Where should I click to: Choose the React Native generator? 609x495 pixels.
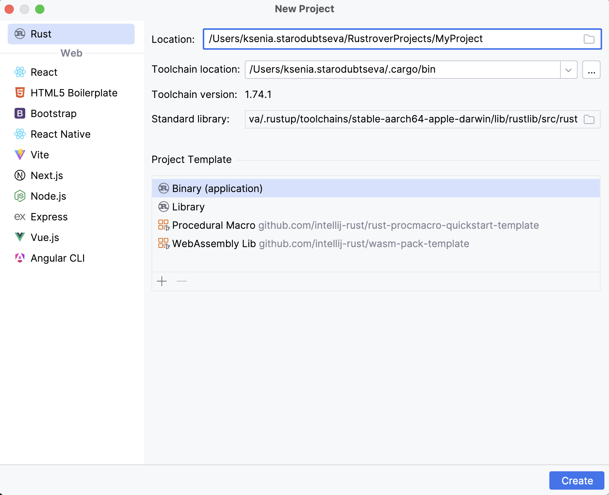(60, 134)
